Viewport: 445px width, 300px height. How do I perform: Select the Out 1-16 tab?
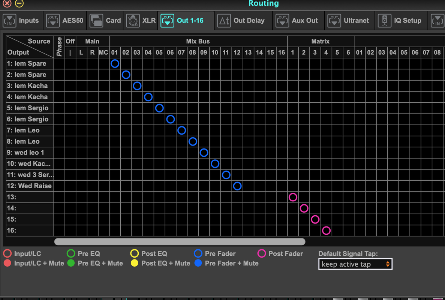tap(186, 21)
